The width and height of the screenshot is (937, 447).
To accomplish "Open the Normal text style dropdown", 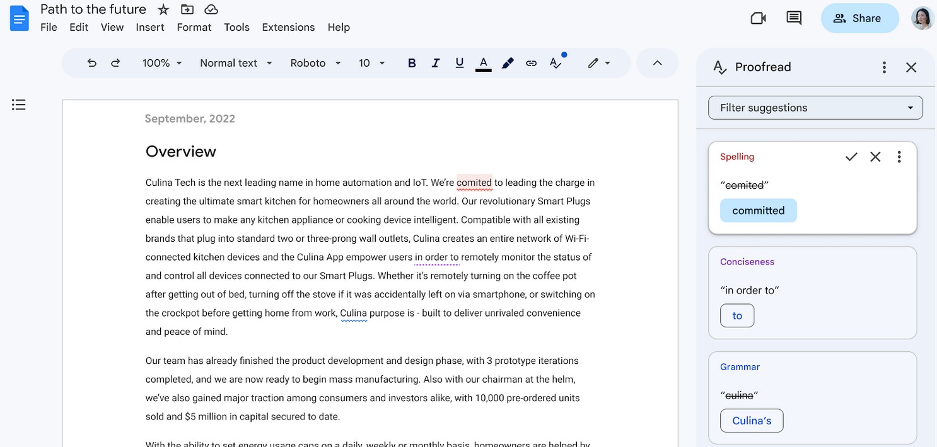I will [x=236, y=63].
